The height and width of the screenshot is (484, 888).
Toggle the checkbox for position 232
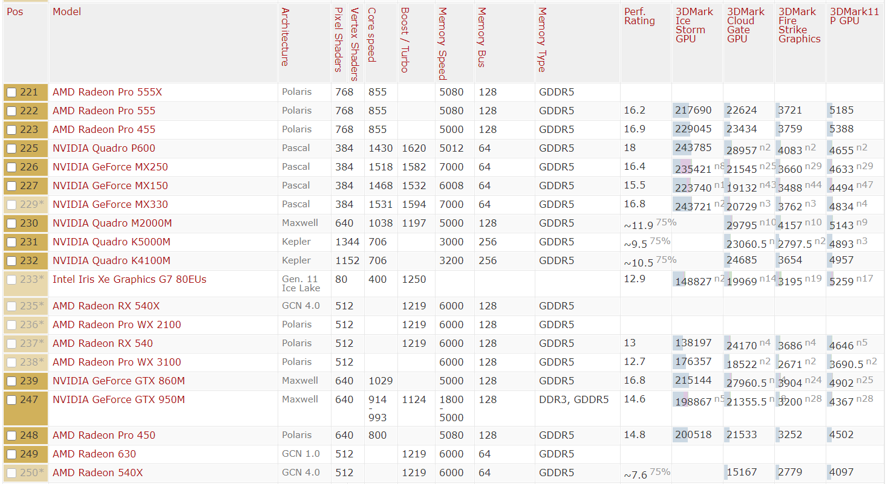pyautogui.click(x=11, y=261)
